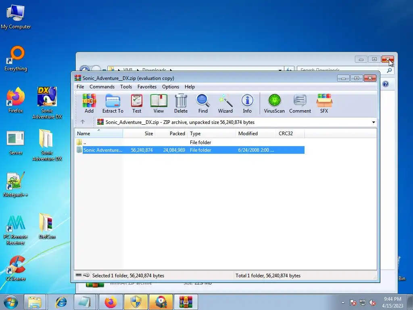Click the Explorer search magnifier icon

point(389,70)
